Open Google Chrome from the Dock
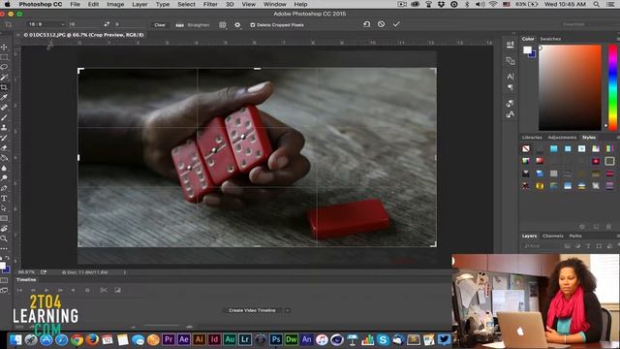Image resolution: width=620 pixels, height=349 pixels. (77, 339)
